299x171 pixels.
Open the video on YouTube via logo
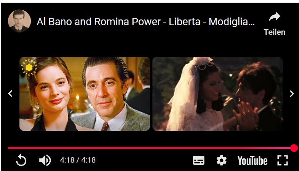(x=252, y=160)
